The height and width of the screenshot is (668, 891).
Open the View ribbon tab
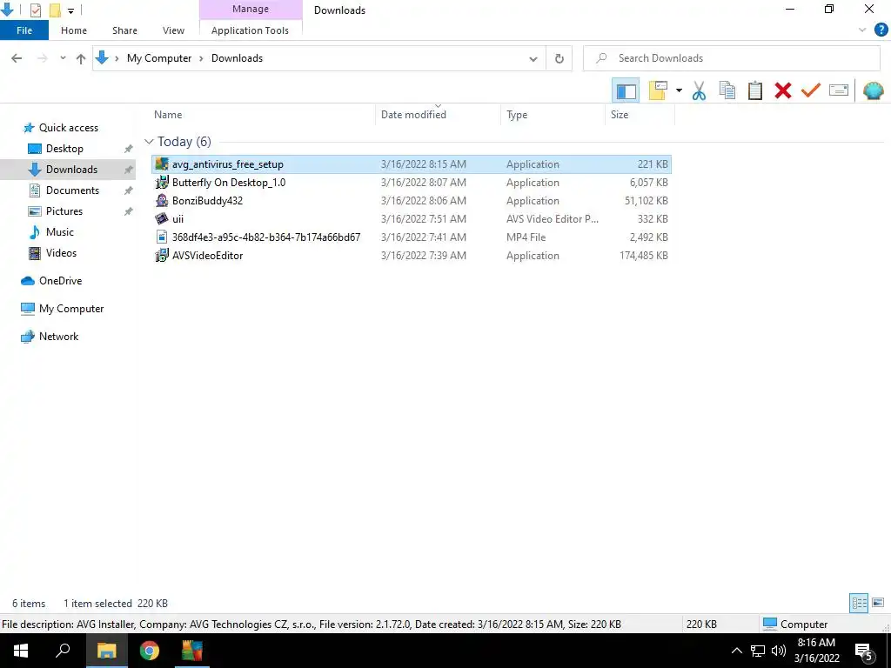173,30
